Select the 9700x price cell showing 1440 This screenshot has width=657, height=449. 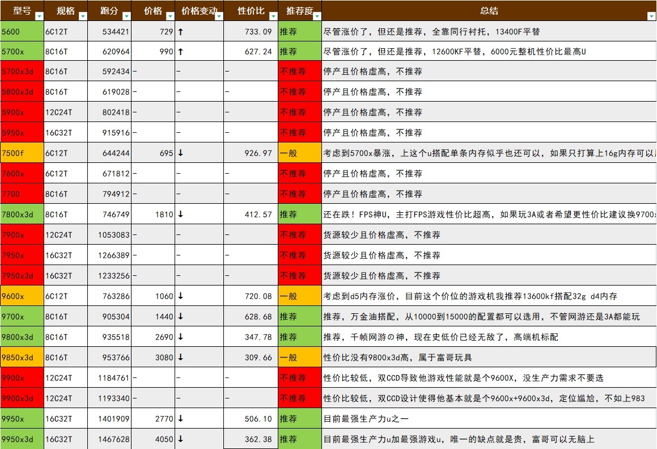(153, 317)
